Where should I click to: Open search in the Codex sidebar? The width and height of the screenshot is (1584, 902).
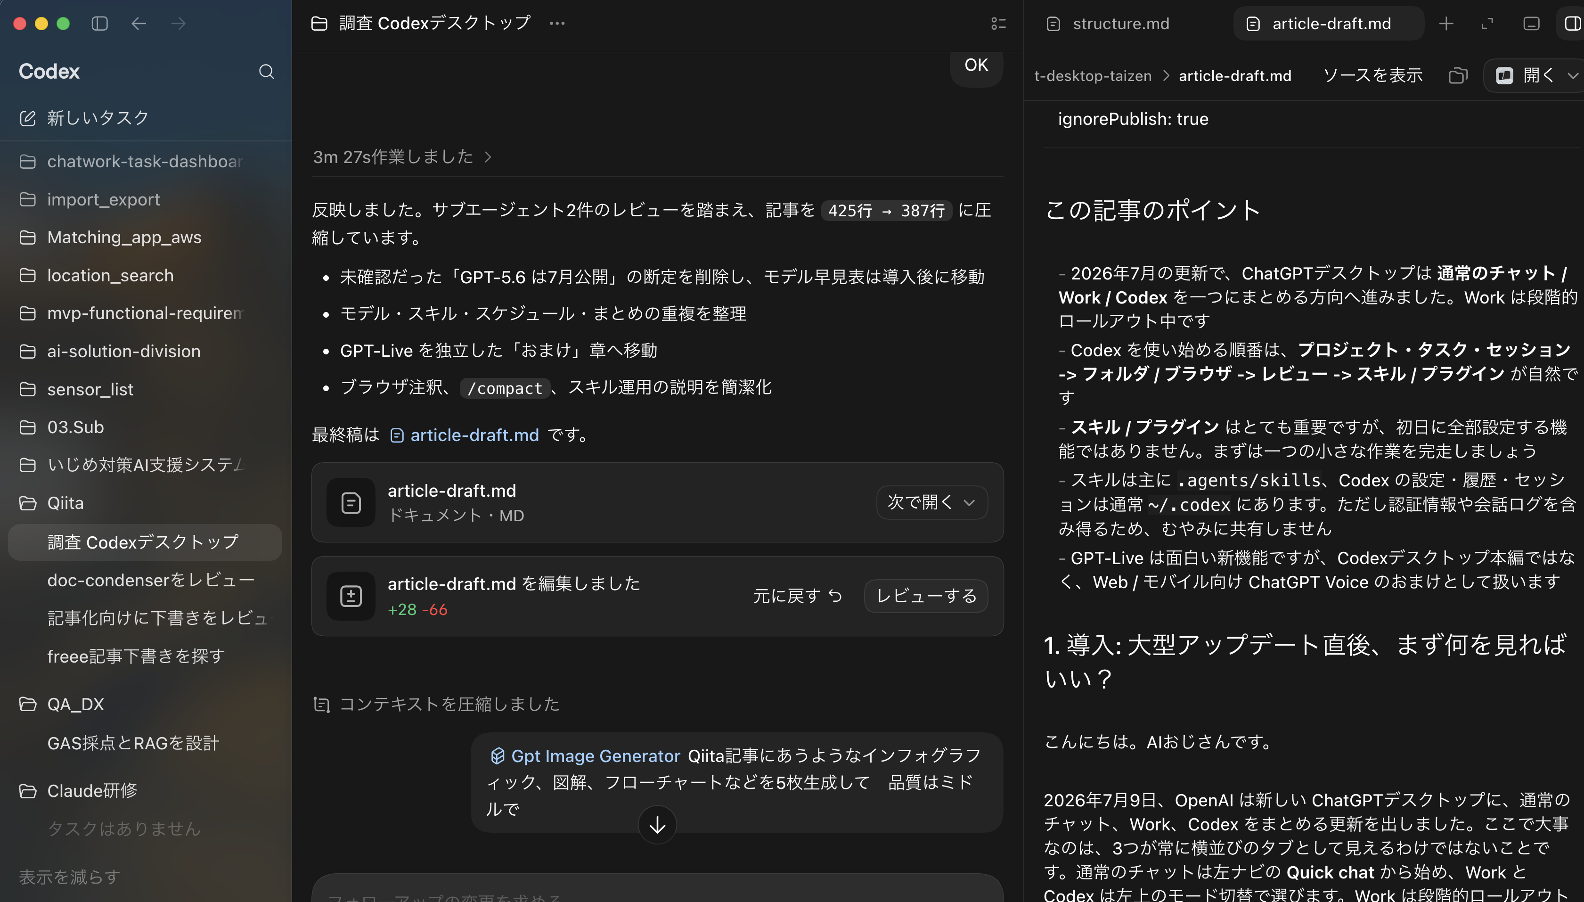[x=266, y=72]
